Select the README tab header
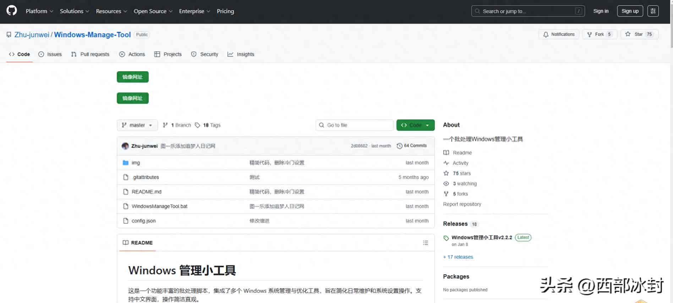The height and width of the screenshot is (303, 673). [x=138, y=243]
